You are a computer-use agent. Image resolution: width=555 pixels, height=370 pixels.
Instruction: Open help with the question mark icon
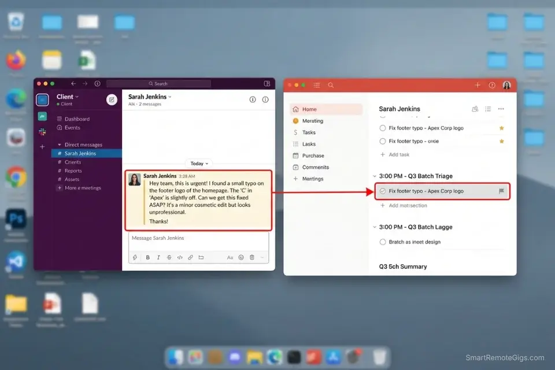point(492,85)
